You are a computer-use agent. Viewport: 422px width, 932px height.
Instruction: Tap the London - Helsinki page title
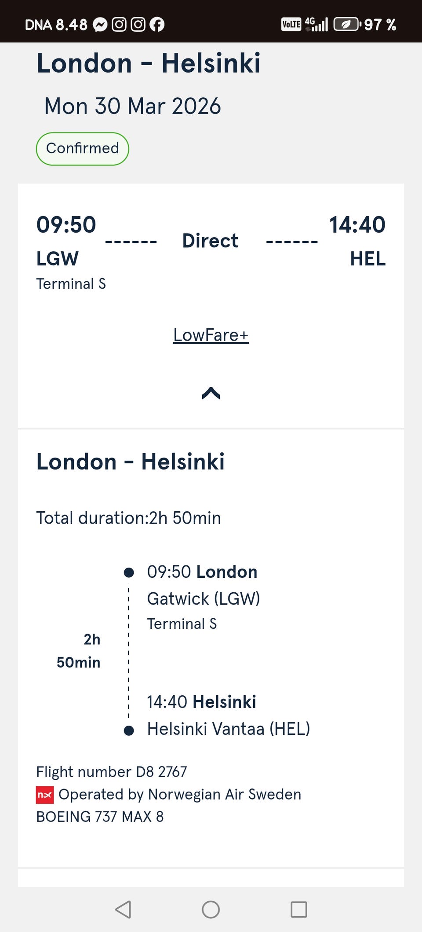click(x=149, y=63)
